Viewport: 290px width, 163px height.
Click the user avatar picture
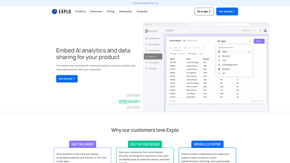point(265,30)
